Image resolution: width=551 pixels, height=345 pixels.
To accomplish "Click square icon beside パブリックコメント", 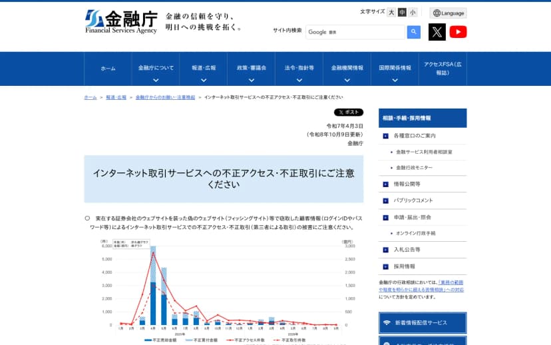I will [x=385, y=201].
